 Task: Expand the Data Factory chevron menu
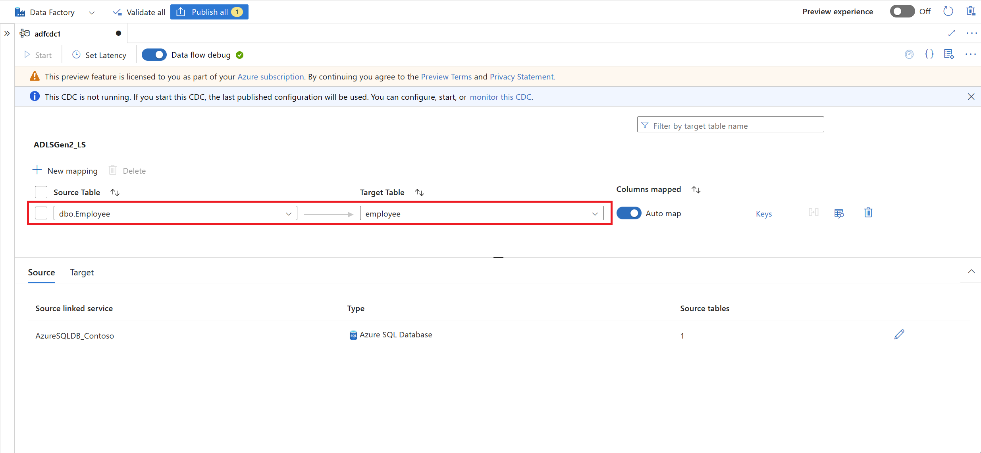[91, 12]
